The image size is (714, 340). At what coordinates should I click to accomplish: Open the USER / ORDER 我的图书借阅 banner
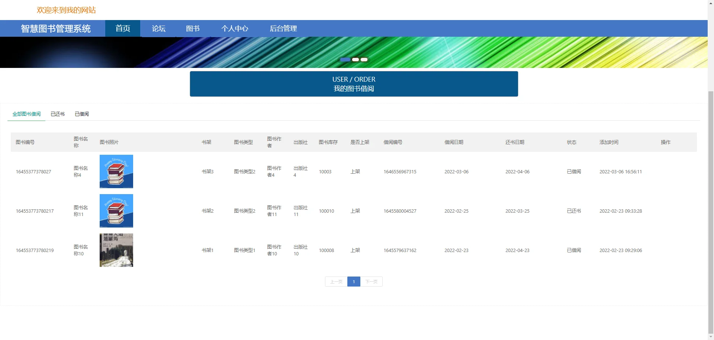click(354, 84)
